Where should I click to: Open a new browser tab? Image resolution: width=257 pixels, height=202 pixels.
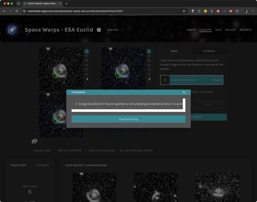pos(67,3)
